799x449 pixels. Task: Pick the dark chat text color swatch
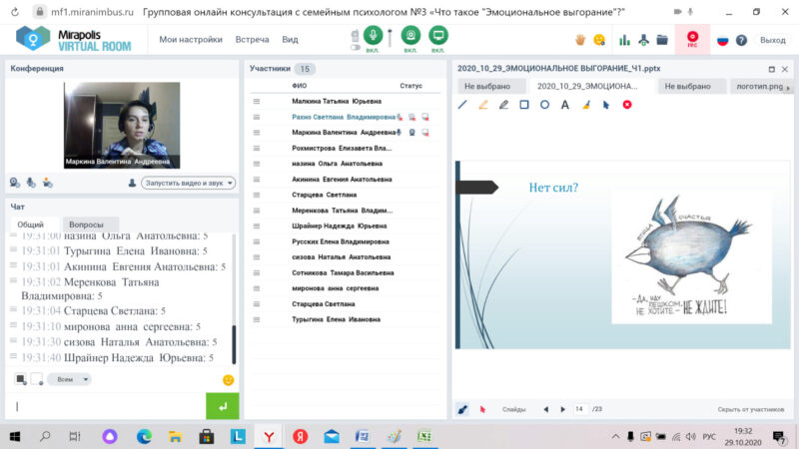[20, 379]
